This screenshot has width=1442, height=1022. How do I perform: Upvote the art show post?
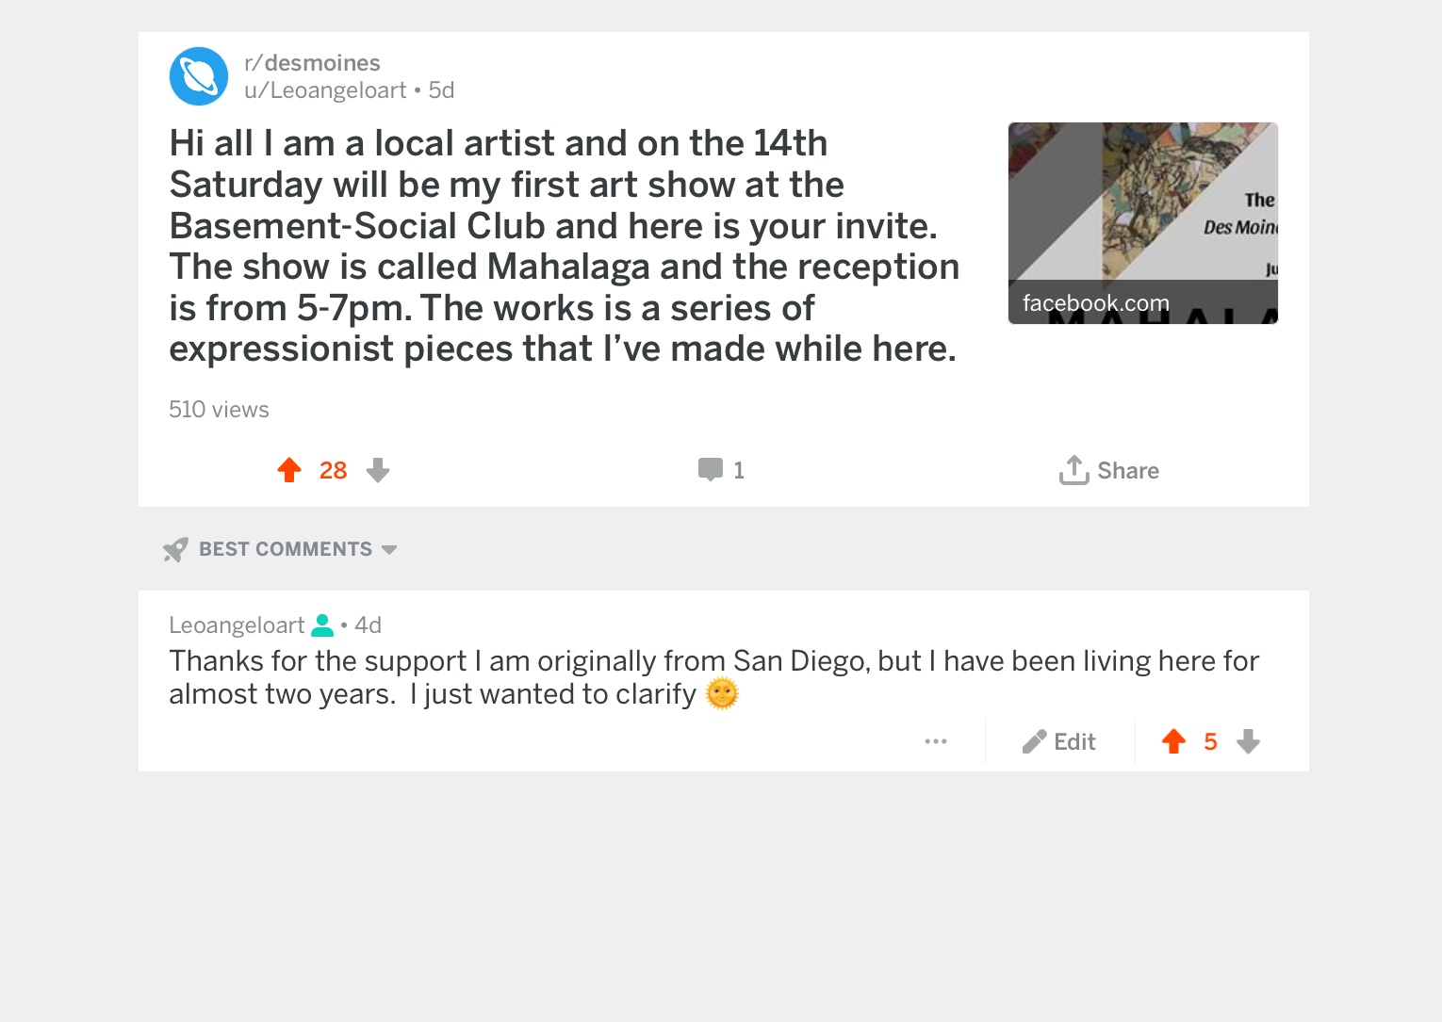pyautogui.click(x=289, y=470)
